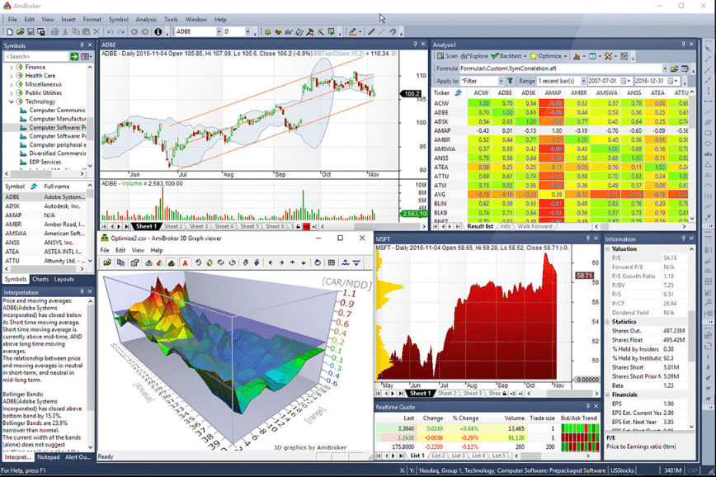Run Explore in the Analysis window
Image resolution: width=716 pixels, height=477 pixels.
[474, 56]
